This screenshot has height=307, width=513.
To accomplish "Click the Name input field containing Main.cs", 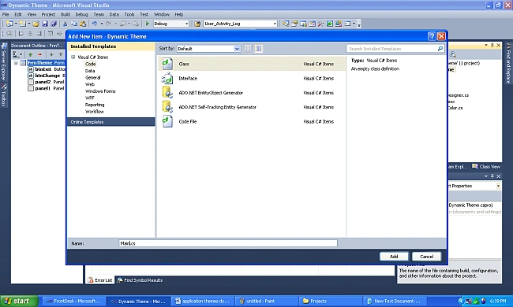I will (228, 243).
